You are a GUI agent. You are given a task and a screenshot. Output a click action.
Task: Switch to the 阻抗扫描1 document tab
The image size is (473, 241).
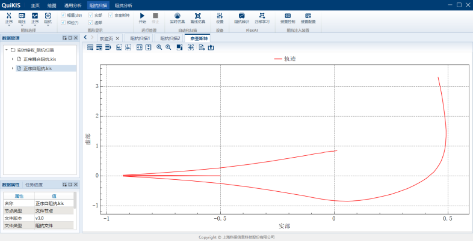click(140, 38)
